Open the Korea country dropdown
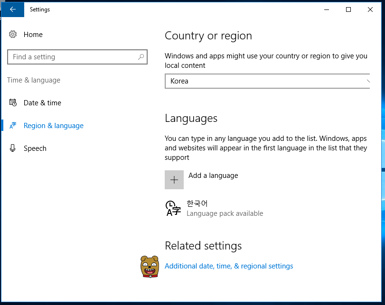This screenshot has height=305, width=385. click(267, 81)
